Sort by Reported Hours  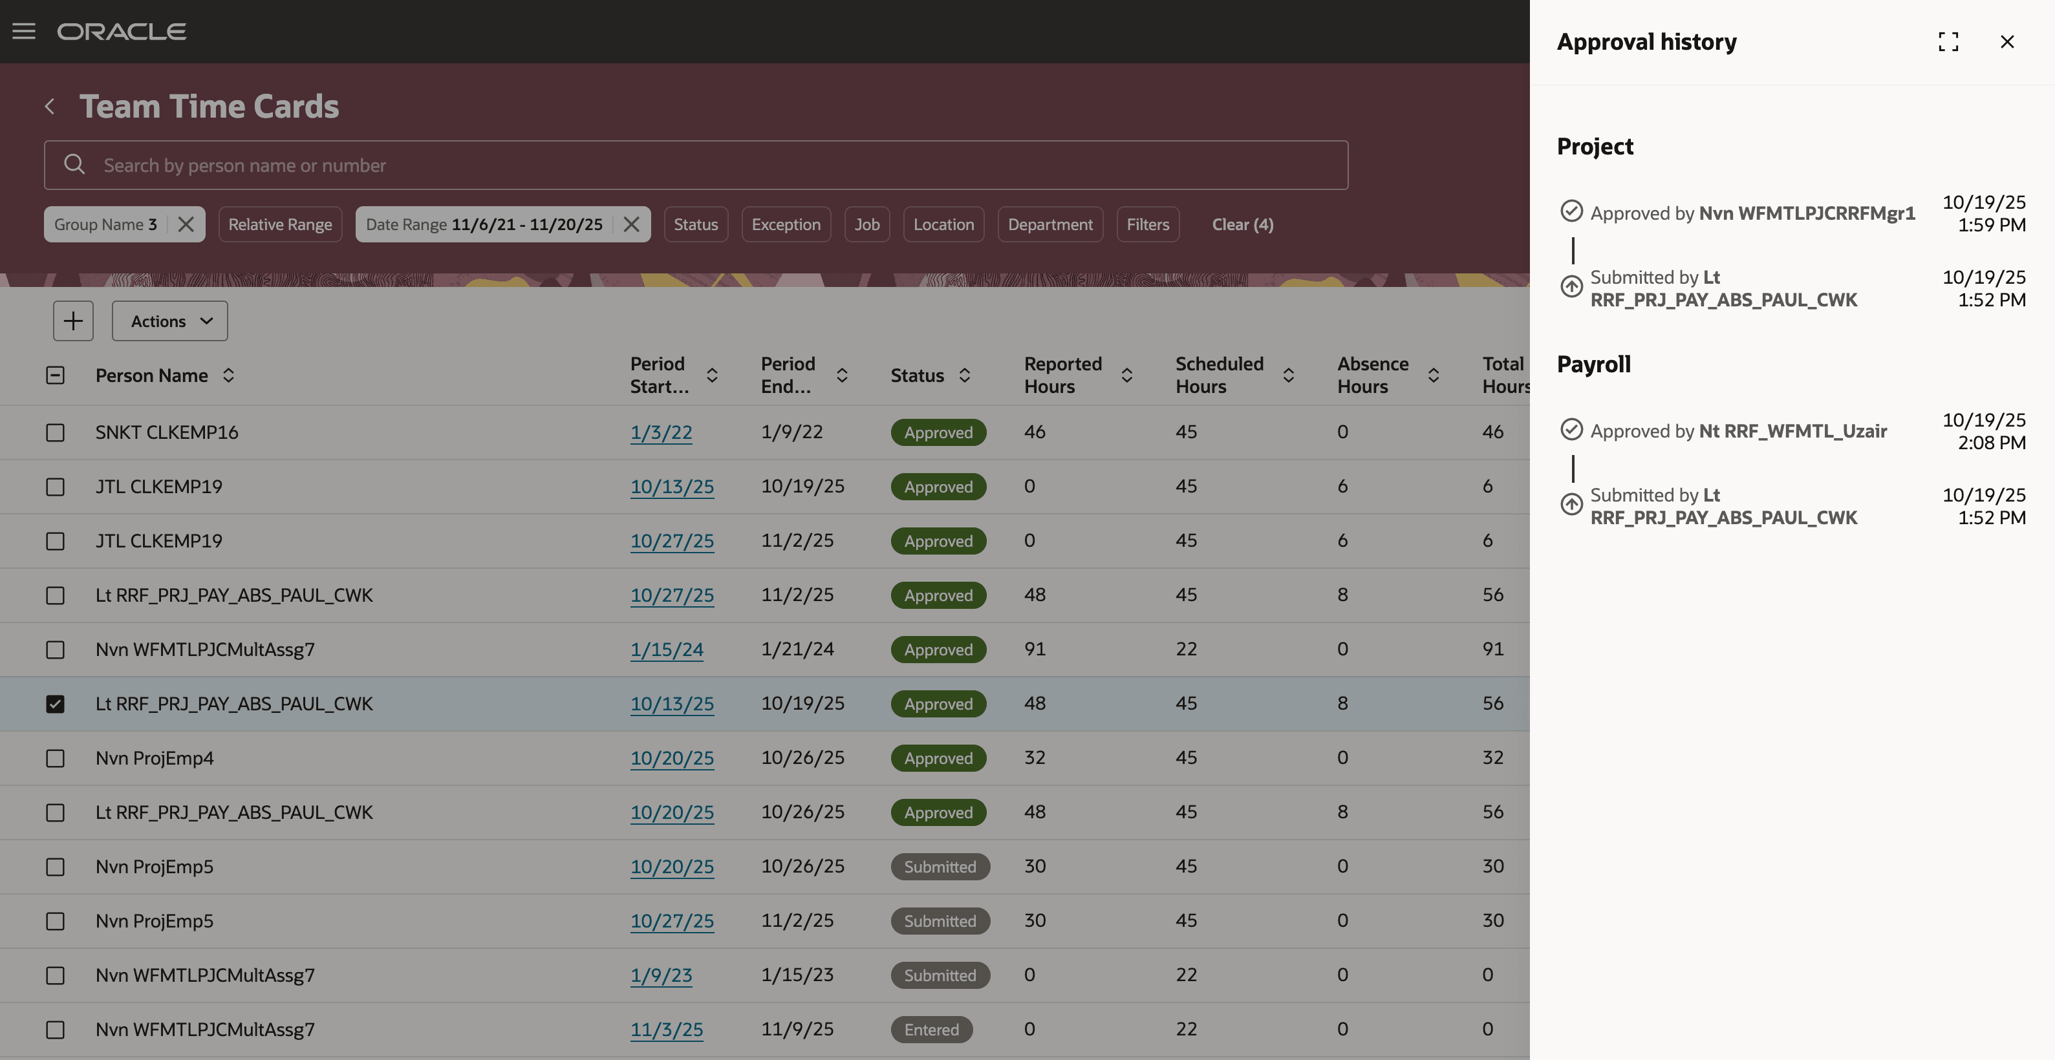(x=1126, y=375)
